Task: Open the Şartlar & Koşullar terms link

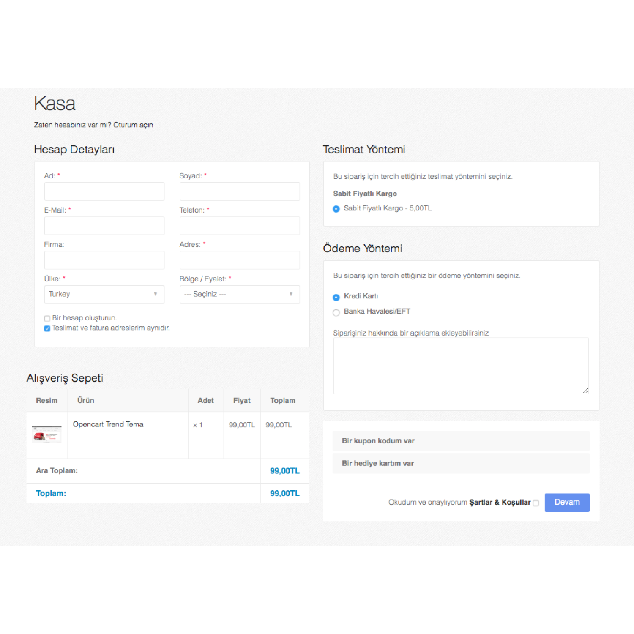Action: (500, 503)
